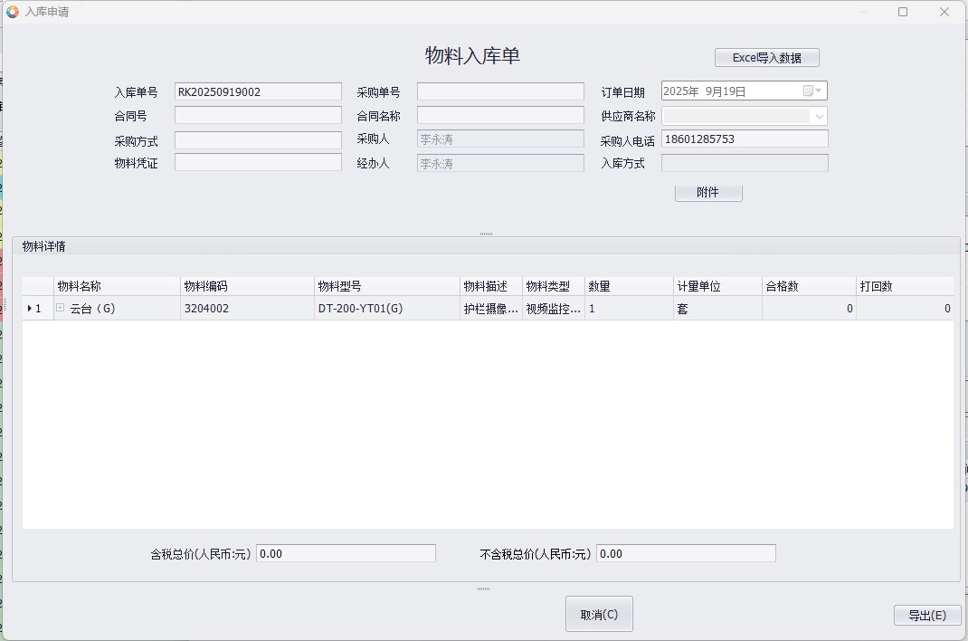The image size is (968, 641).
Task: Click Excel导入数据 button
Action: point(766,58)
